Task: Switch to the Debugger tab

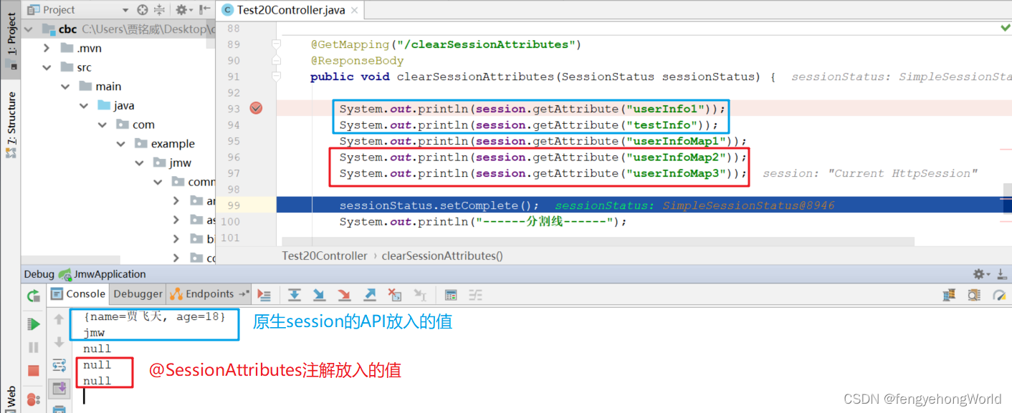Action: tap(138, 293)
